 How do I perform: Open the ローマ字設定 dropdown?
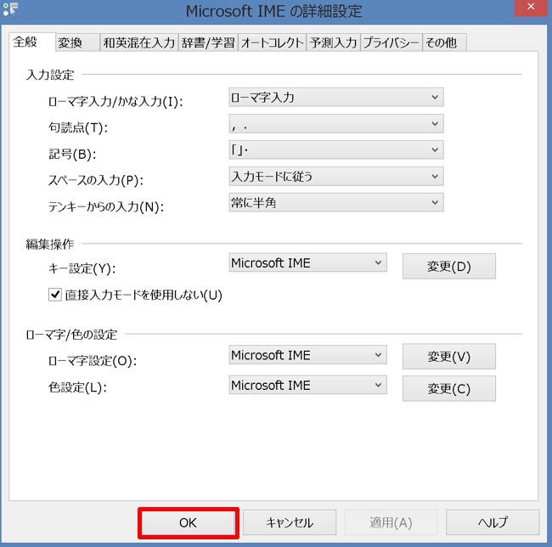[307, 355]
